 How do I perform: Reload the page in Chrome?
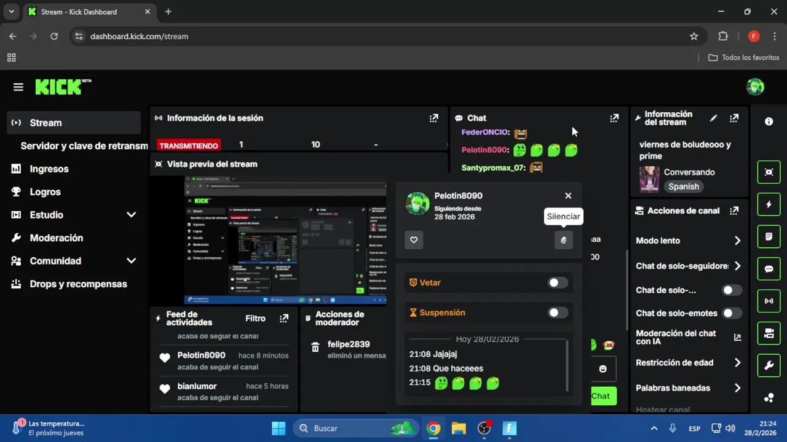54,36
